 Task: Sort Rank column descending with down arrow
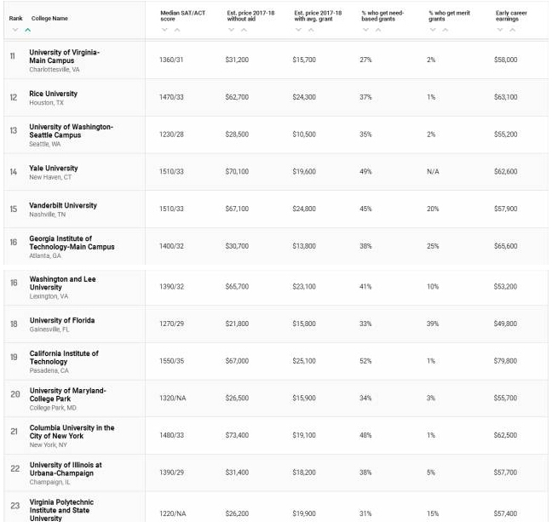(15, 30)
